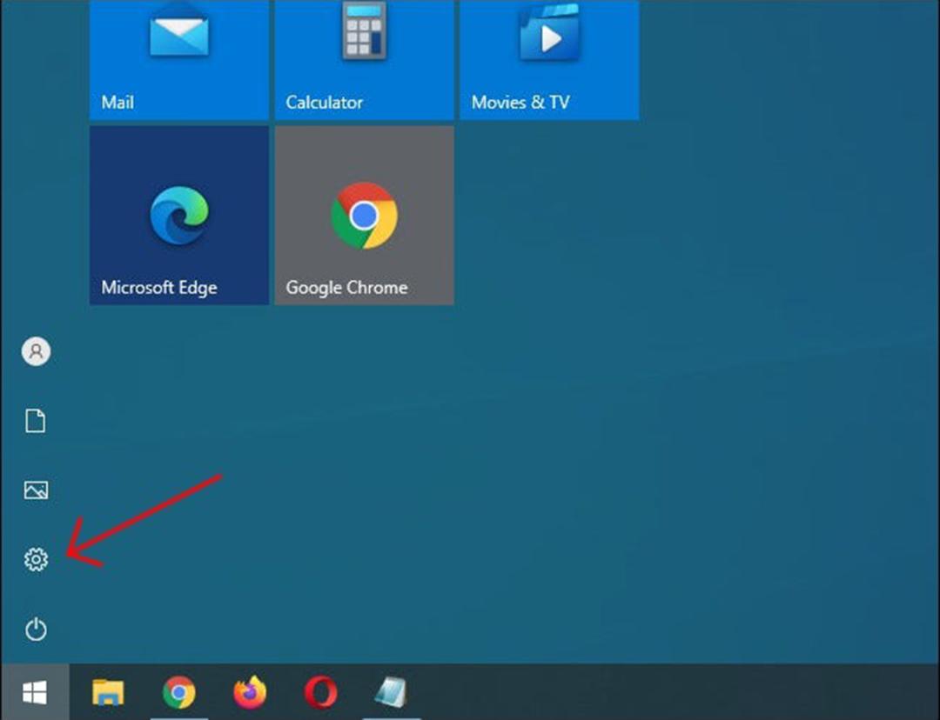Image resolution: width=940 pixels, height=720 pixels.
Task: Launch Opera from the taskbar
Action: tap(320, 692)
